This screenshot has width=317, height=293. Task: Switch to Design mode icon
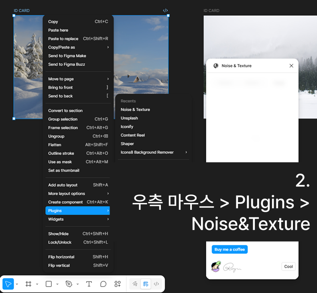pos(146,284)
